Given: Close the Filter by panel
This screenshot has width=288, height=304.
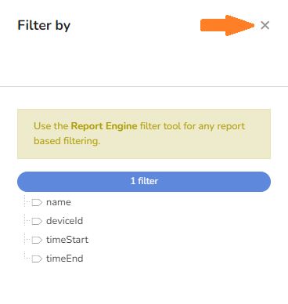Looking at the screenshot, I should (265, 25).
